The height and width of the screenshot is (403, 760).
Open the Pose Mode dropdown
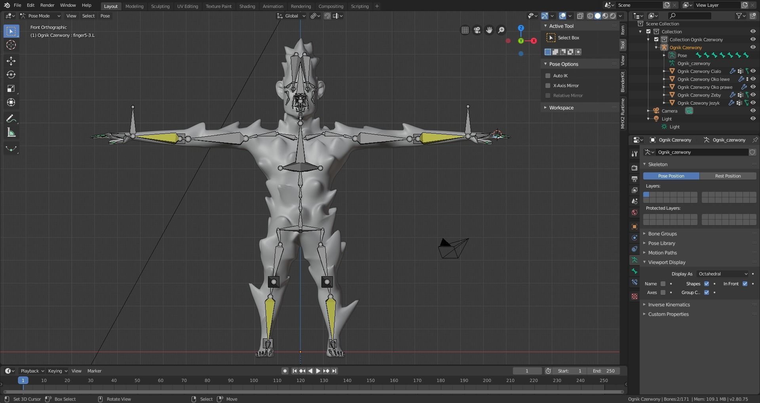click(40, 16)
